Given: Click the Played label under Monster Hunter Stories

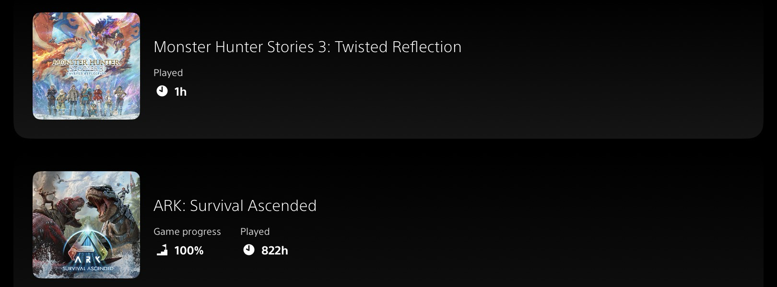Looking at the screenshot, I should point(168,73).
